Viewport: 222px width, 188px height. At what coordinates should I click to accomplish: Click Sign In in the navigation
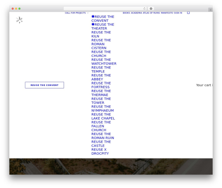[x=178, y=13]
